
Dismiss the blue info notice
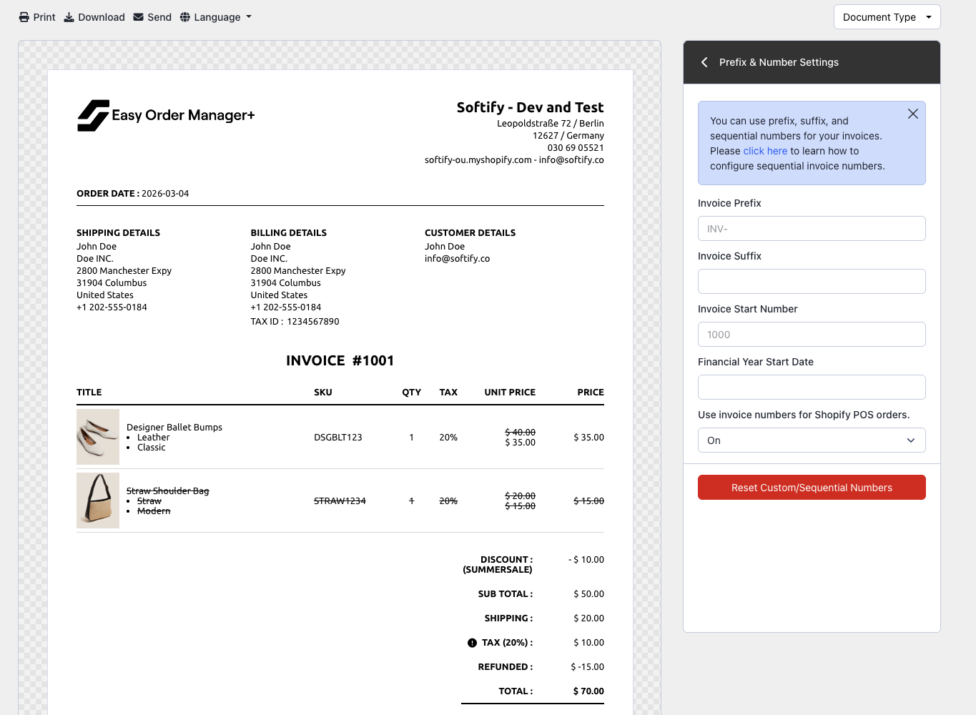(x=912, y=114)
